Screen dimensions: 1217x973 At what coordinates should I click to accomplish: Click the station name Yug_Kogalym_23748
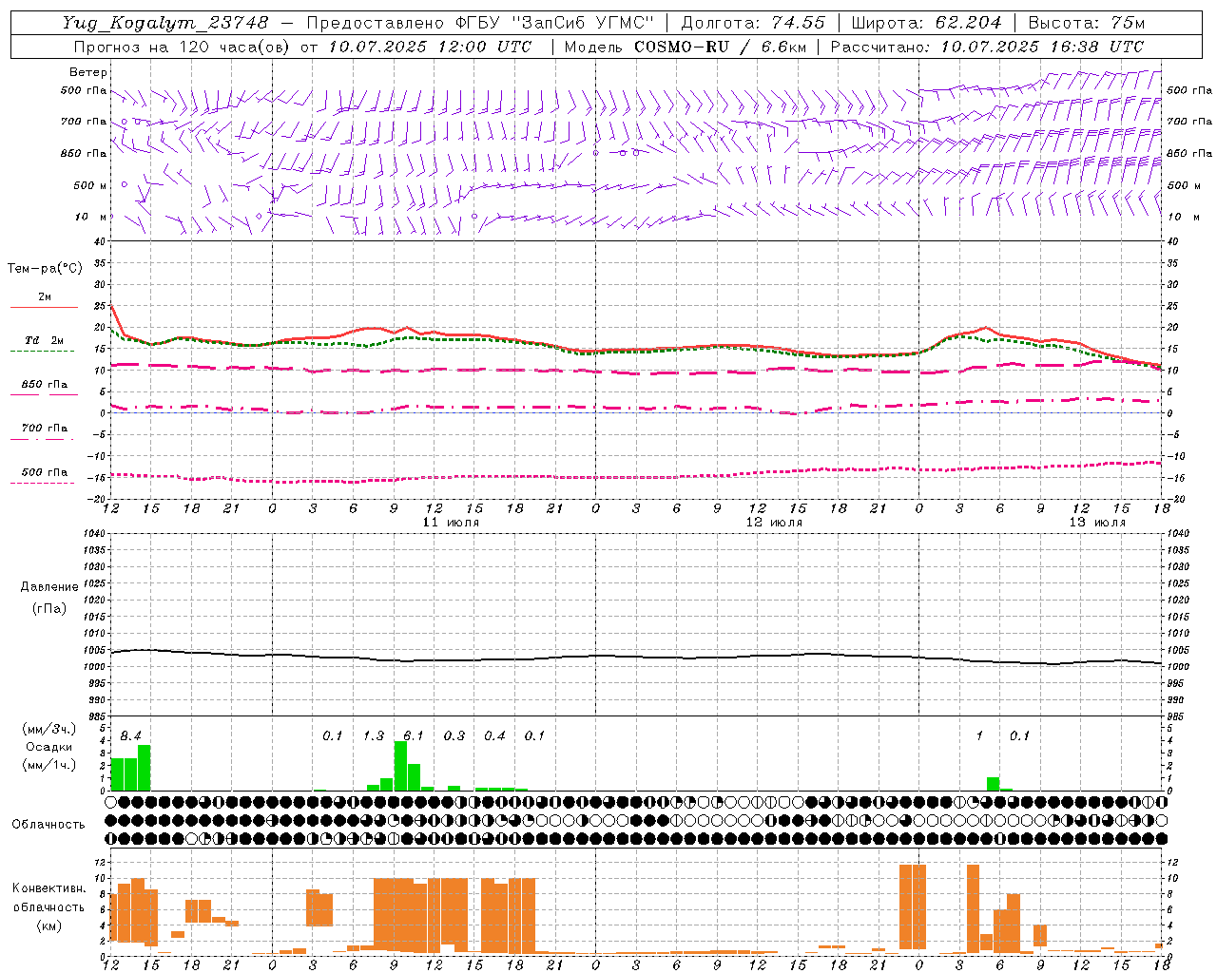tap(165, 23)
